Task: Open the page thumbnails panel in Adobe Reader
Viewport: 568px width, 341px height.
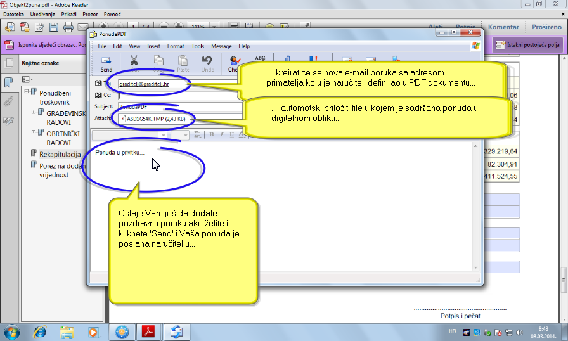Action: [9, 64]
